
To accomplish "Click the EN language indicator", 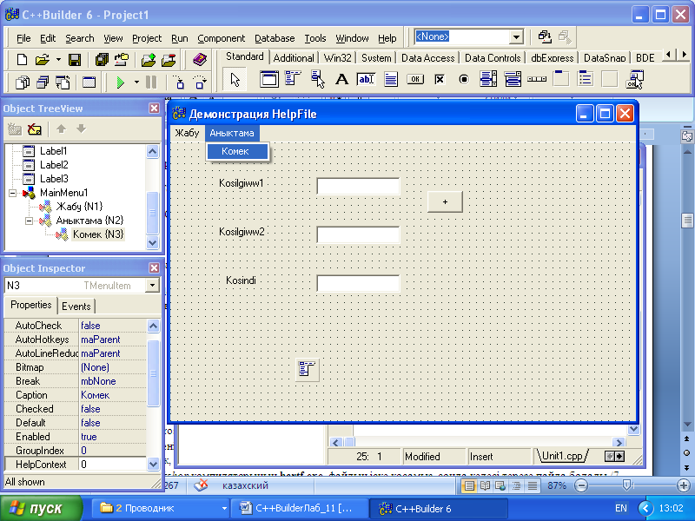I will tap(621, 508).
